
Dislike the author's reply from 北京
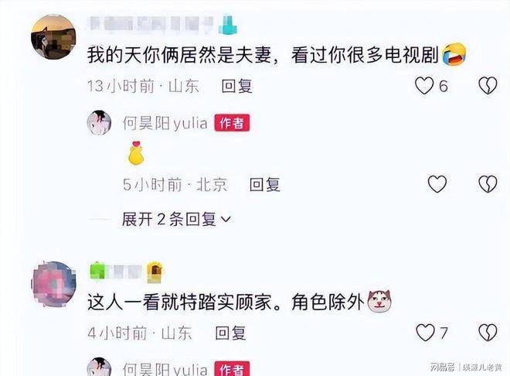488,184
